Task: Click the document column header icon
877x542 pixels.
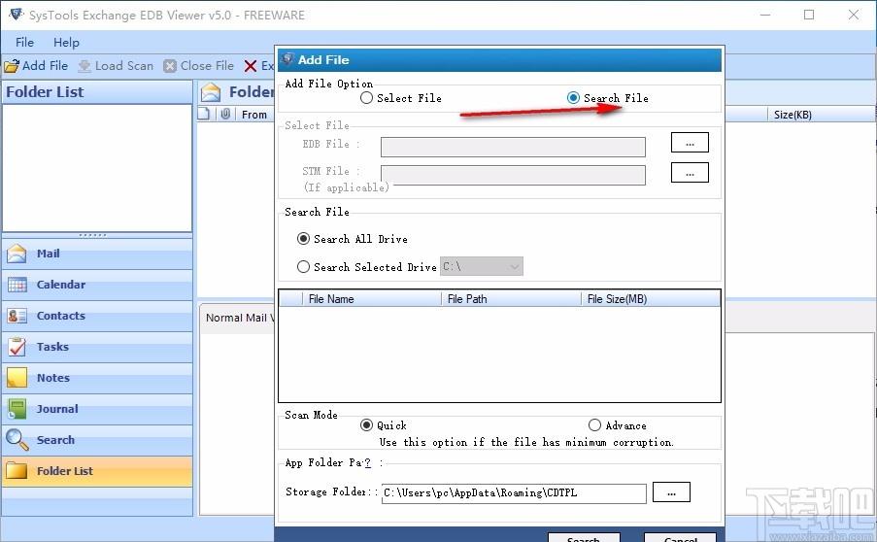Action: tap(204, 114)
